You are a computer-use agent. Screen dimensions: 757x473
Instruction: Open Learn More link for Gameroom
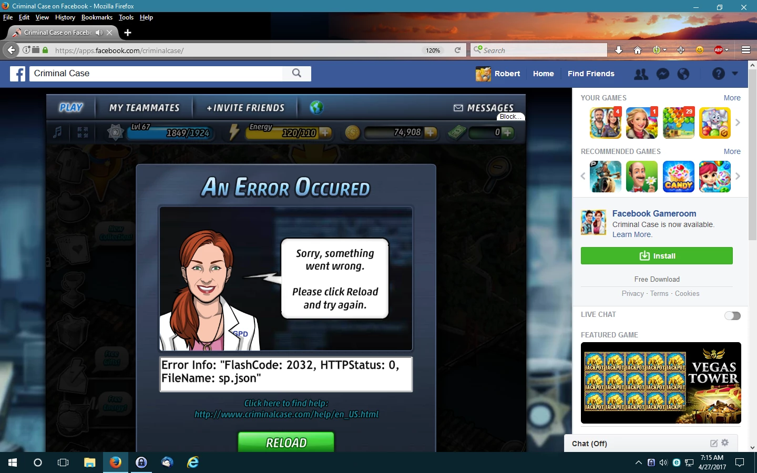coord(632,234)
